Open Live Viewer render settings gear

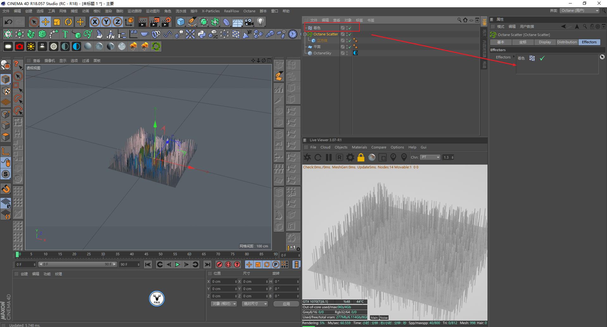350,157
